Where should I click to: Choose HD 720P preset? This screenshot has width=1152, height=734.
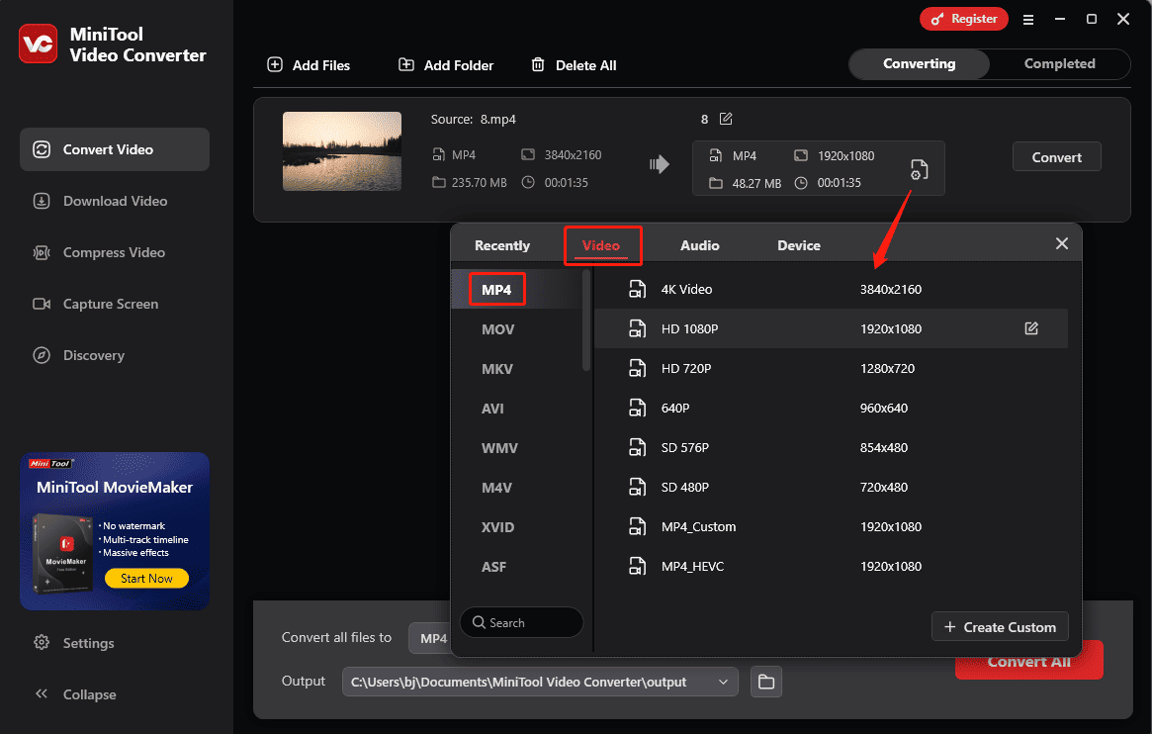pos(831,368)
